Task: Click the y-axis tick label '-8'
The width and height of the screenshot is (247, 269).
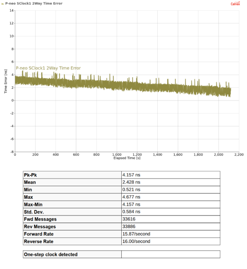Action: [x=12, y=152]
